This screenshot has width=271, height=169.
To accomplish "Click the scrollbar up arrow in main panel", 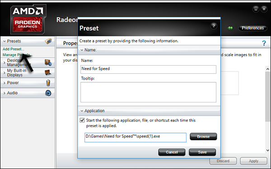I will (268, 69).
